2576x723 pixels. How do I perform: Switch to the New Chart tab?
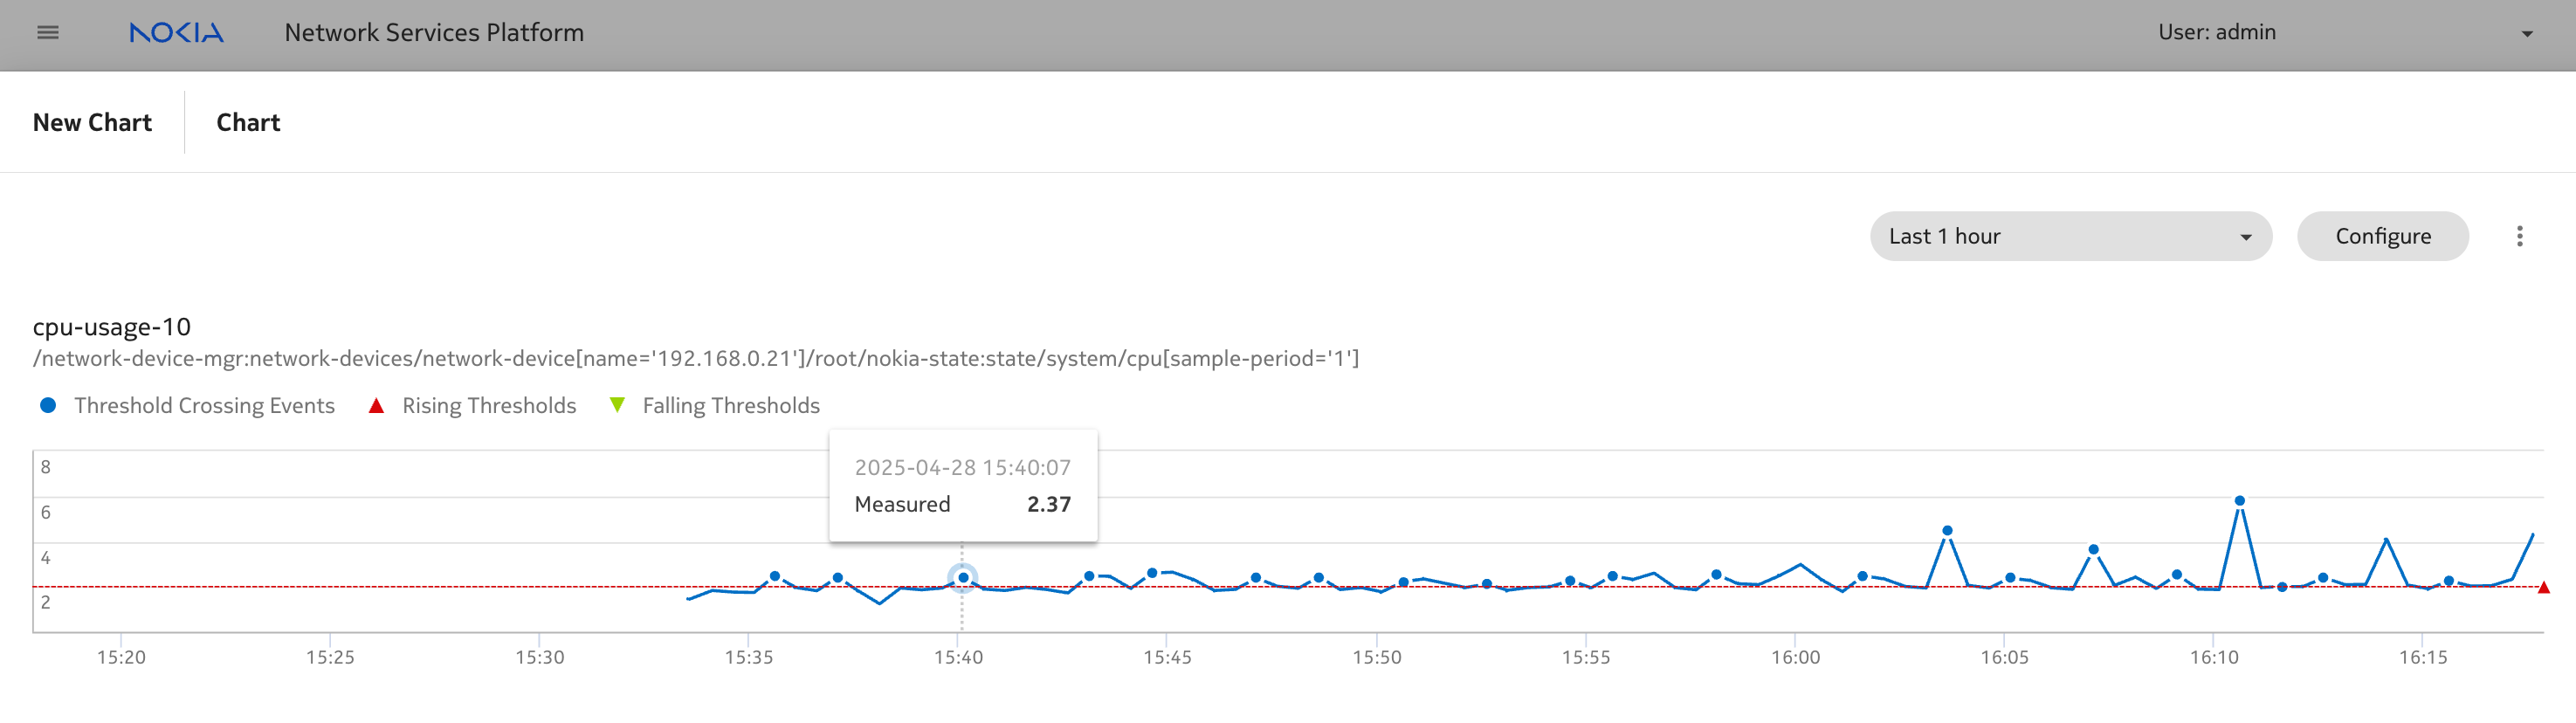point(92,122)
